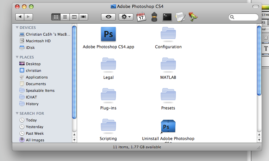Select the Type tool in background window
This screenshot has width=269, height=161.
266,49
